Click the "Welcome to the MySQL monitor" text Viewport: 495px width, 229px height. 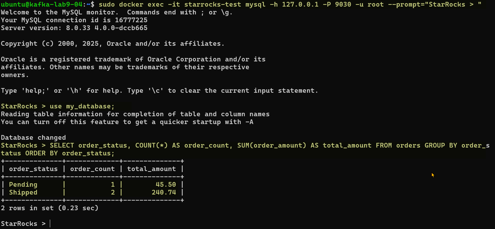coord(60,12)
